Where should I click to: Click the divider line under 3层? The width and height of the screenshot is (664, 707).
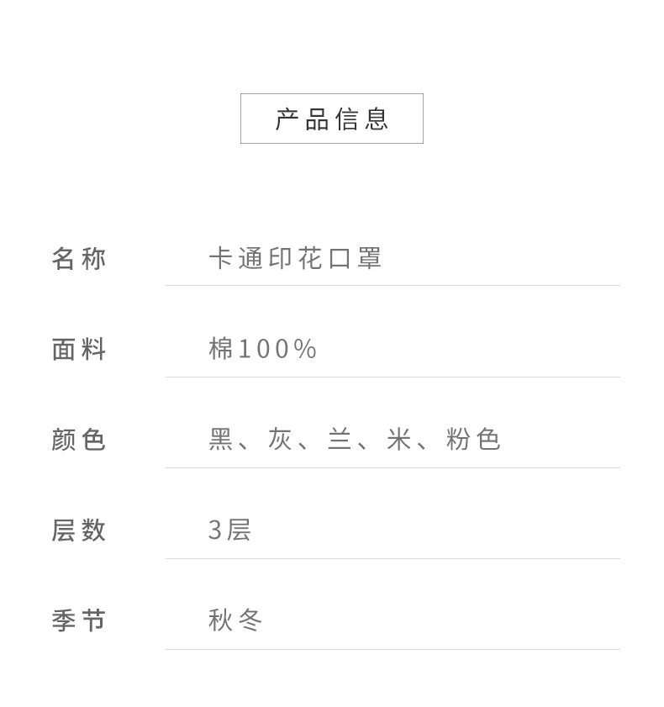(393, 558)
